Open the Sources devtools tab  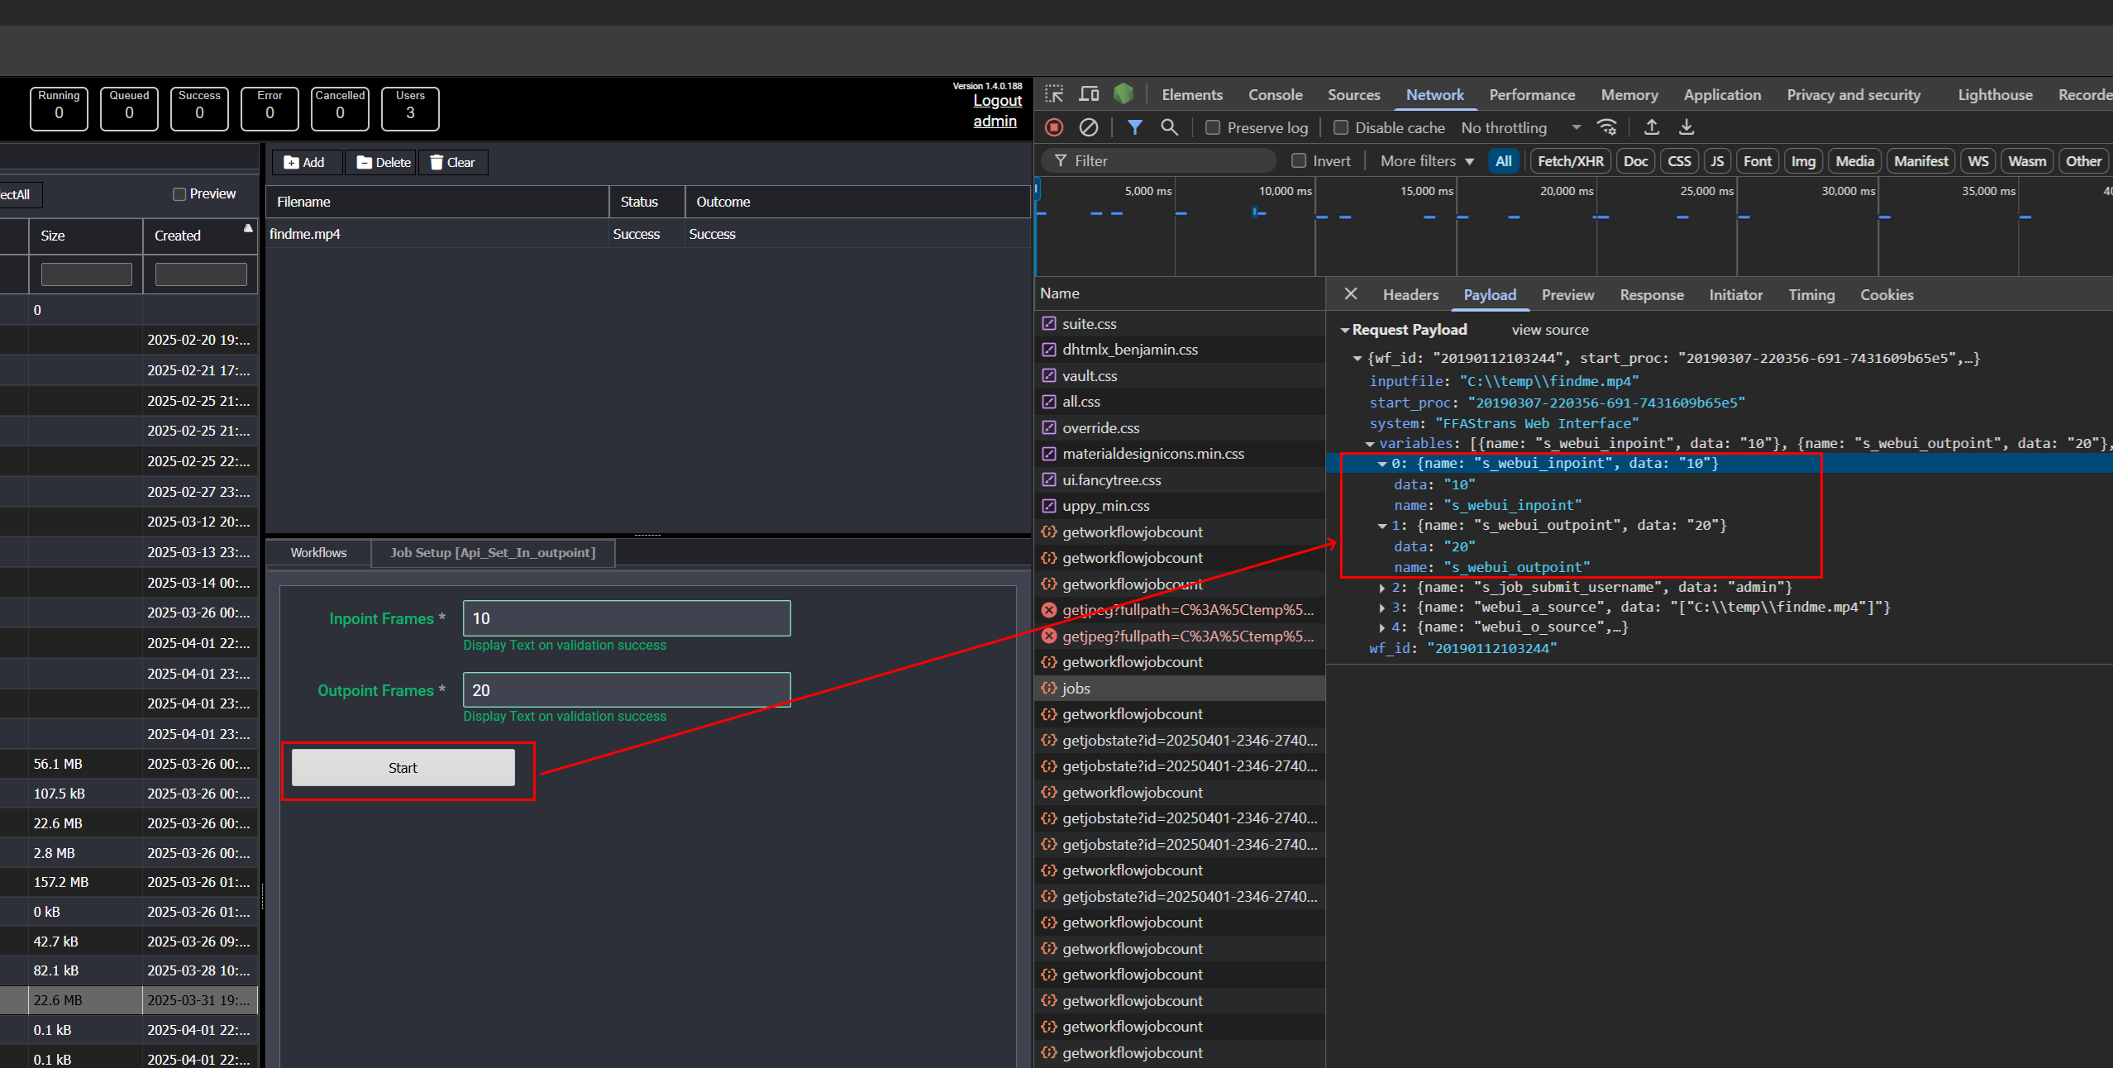[1354, 94]
